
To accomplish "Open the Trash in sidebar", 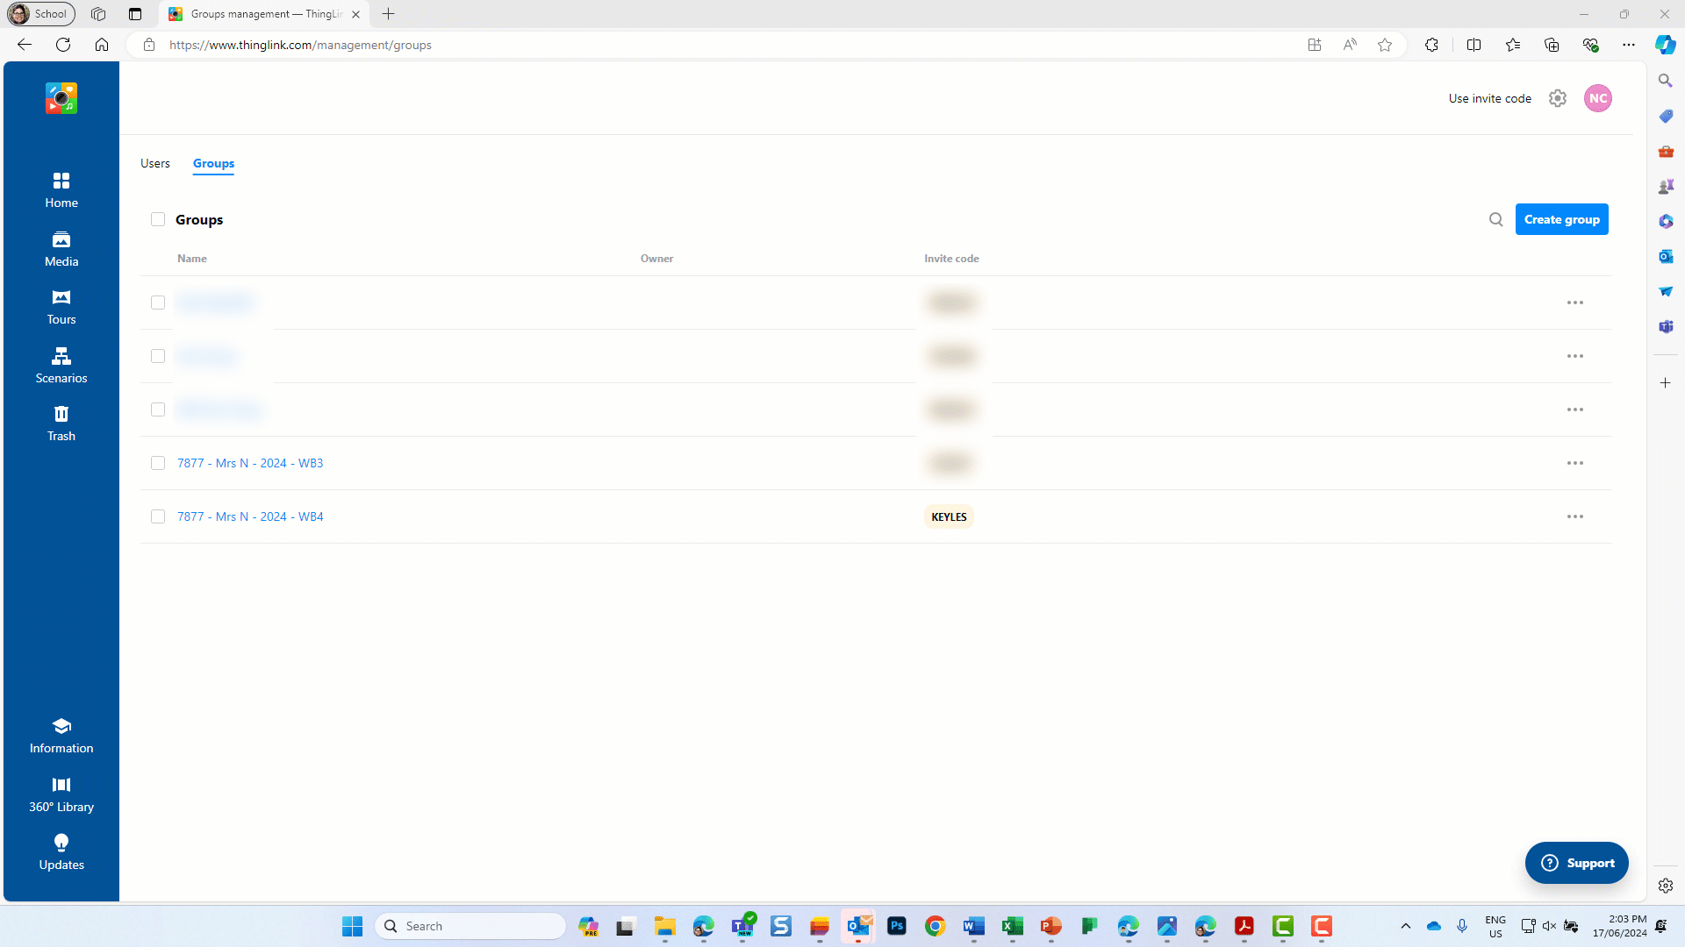I will (x=61, y=424).
